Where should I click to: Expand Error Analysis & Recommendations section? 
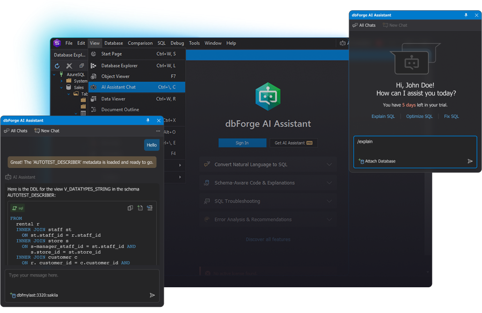[x=268, y=219]
